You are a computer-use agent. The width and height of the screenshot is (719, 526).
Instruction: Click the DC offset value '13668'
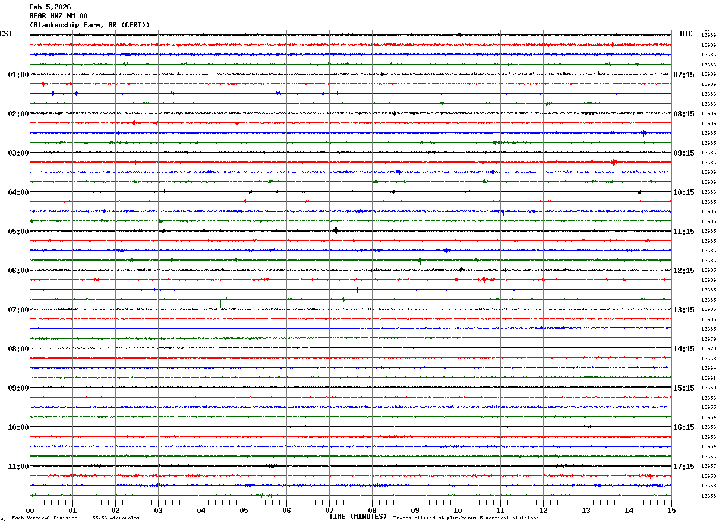708,359
